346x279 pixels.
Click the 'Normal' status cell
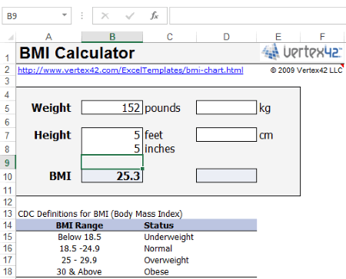tap(158, 248)
